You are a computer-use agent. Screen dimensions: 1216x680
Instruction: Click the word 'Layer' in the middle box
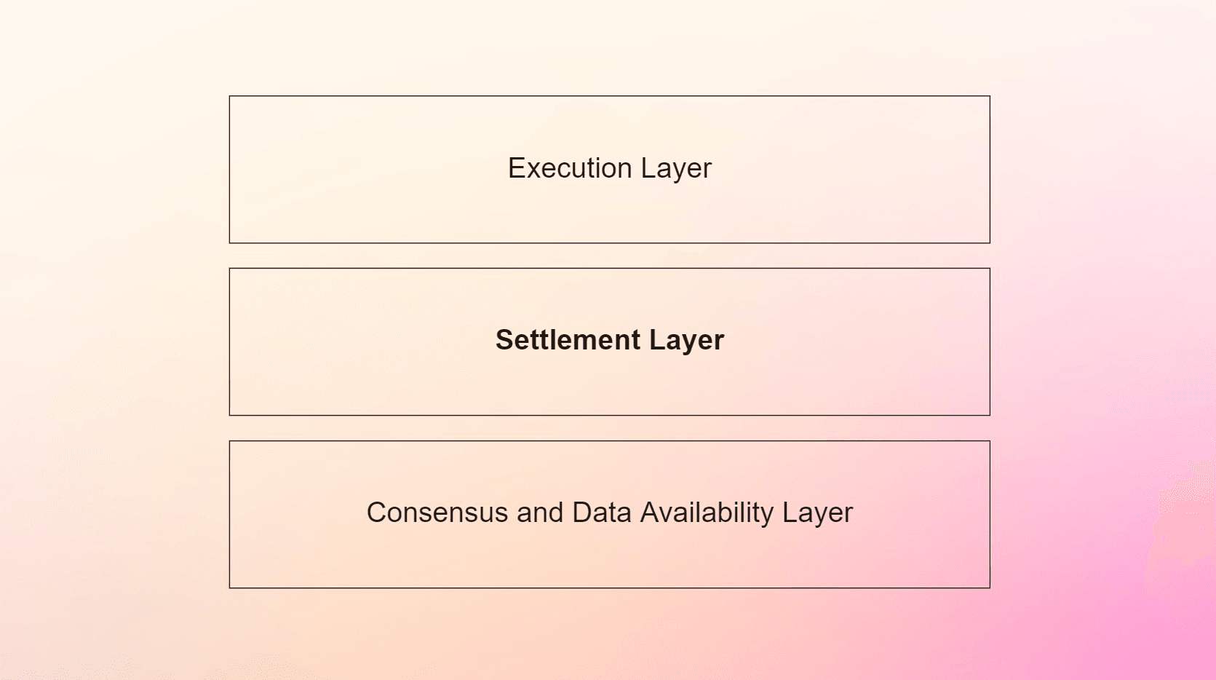[687, 341]
